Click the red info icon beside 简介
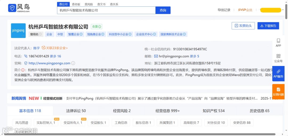The width and height of the screenshot is (288, 136). click(23, 70)
